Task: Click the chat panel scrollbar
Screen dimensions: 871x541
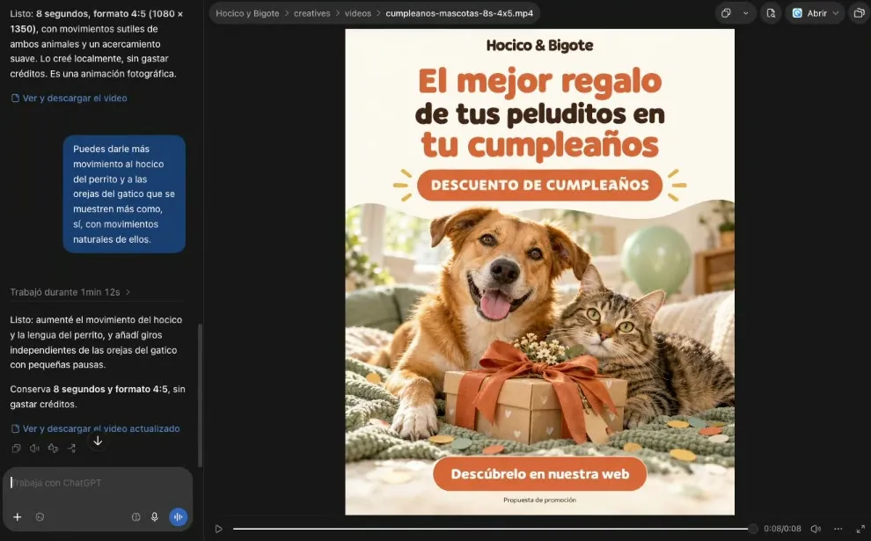Action: click(x=200, y=396)
